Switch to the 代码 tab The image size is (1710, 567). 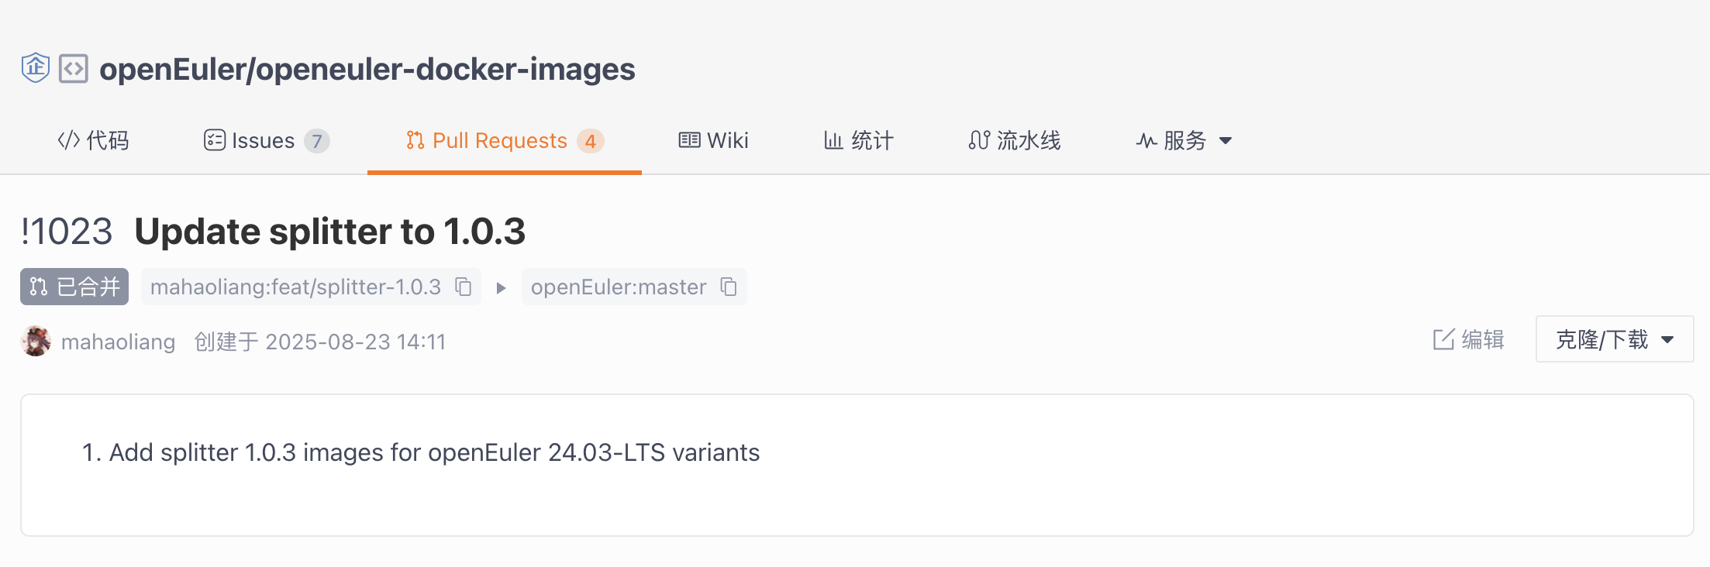click(93, 140)
